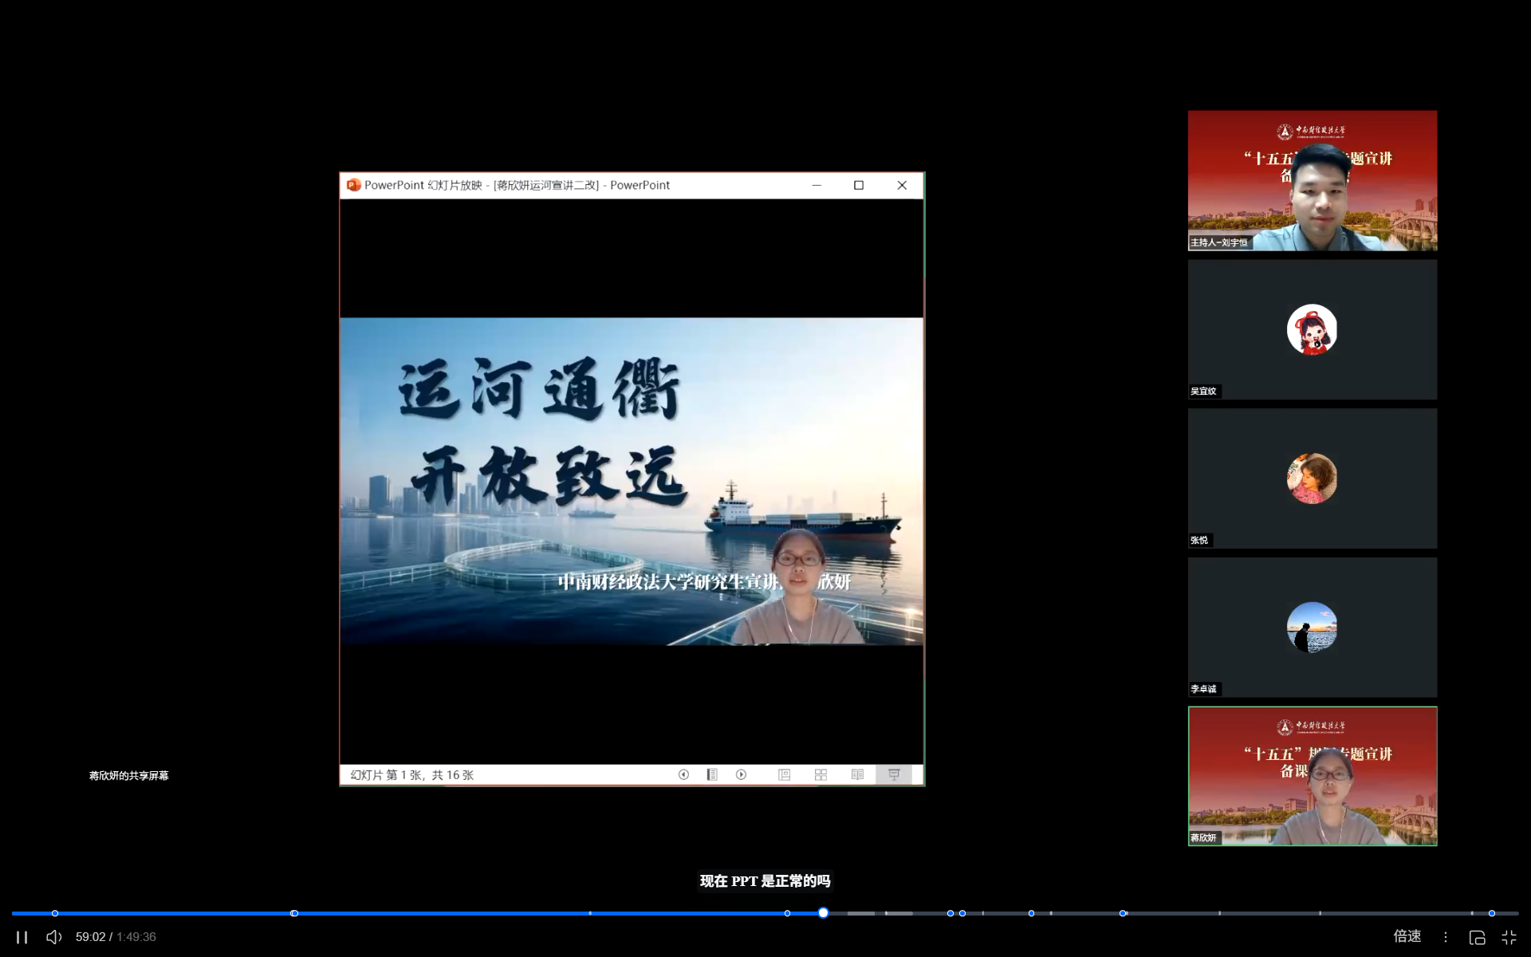Jump to the last timeline chapter marker

coord(1491,913)
